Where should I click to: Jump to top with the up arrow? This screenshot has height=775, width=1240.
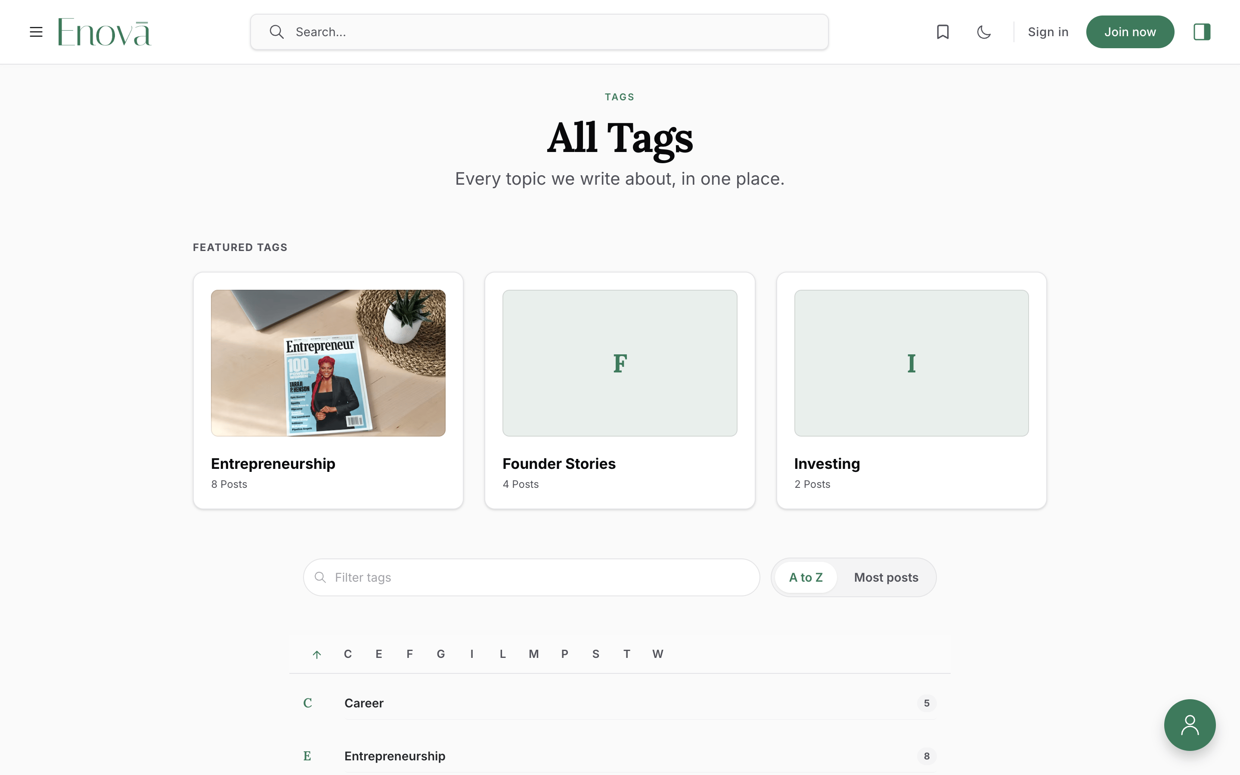[x=316, y=654]
